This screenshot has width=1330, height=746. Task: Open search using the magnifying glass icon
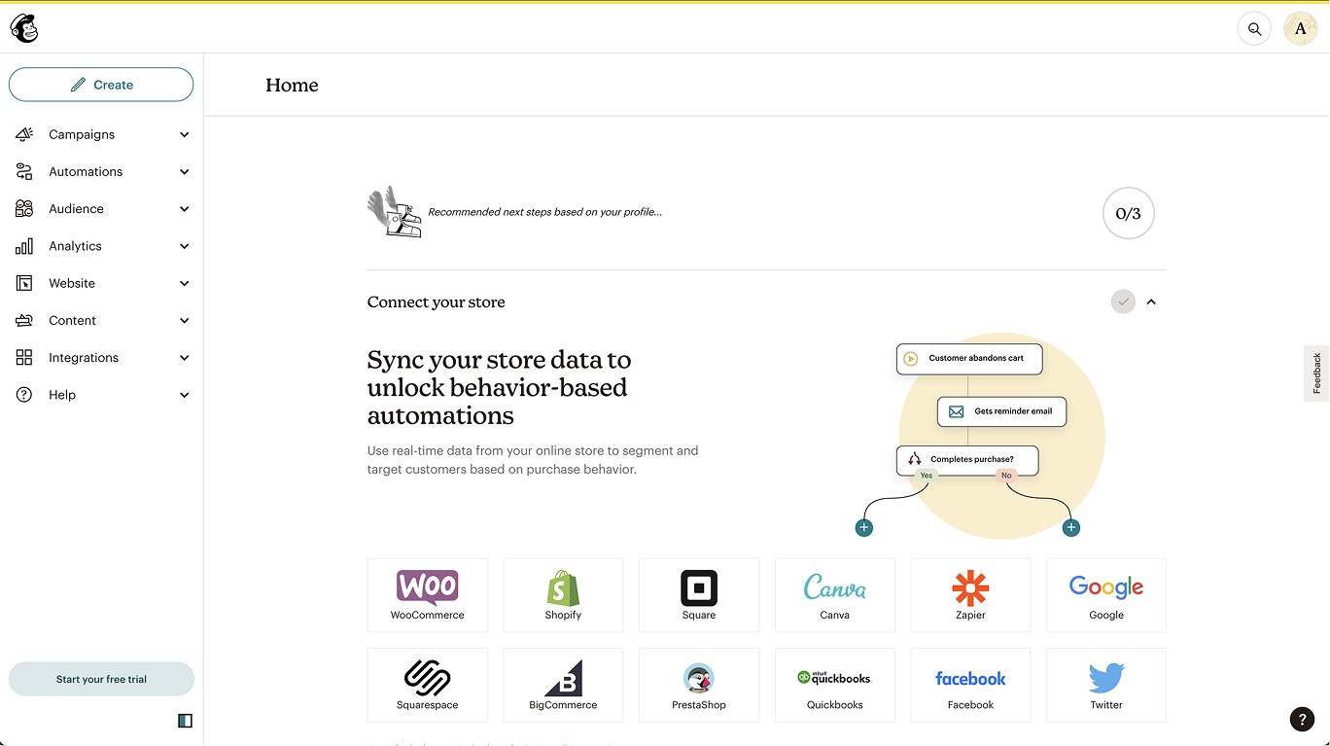(1253, 28)
